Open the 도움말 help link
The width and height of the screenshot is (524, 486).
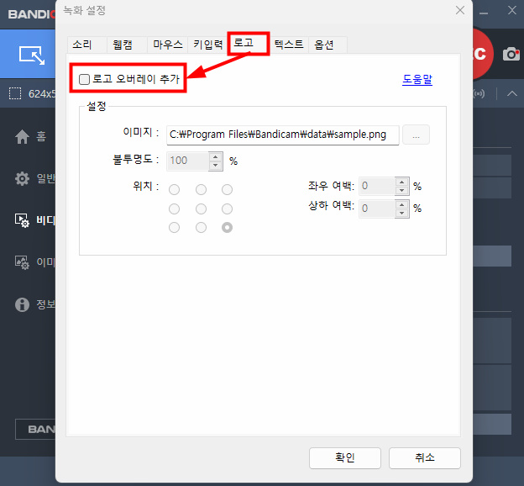click(x=417, y=79)
